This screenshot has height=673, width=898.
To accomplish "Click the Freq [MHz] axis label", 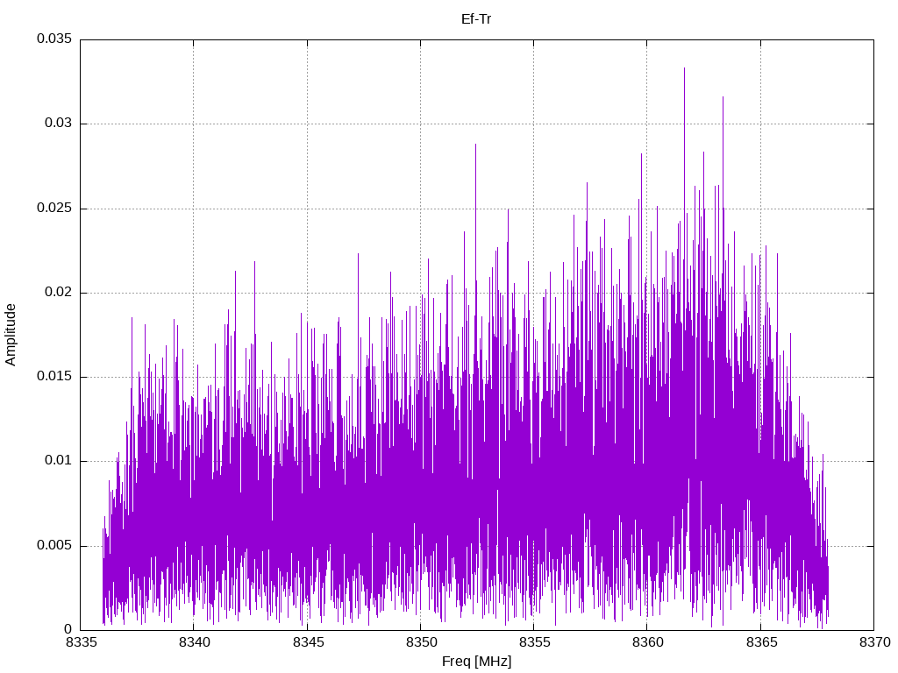I will click(476, 662).
